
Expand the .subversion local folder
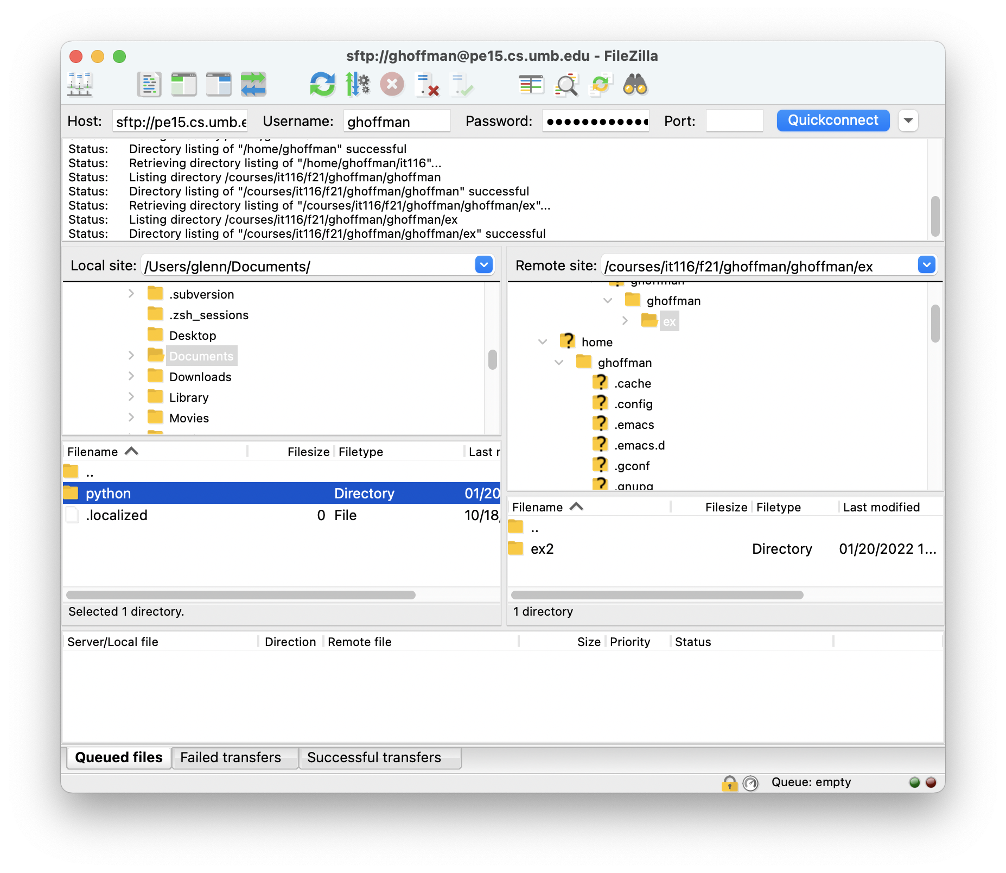131,294
